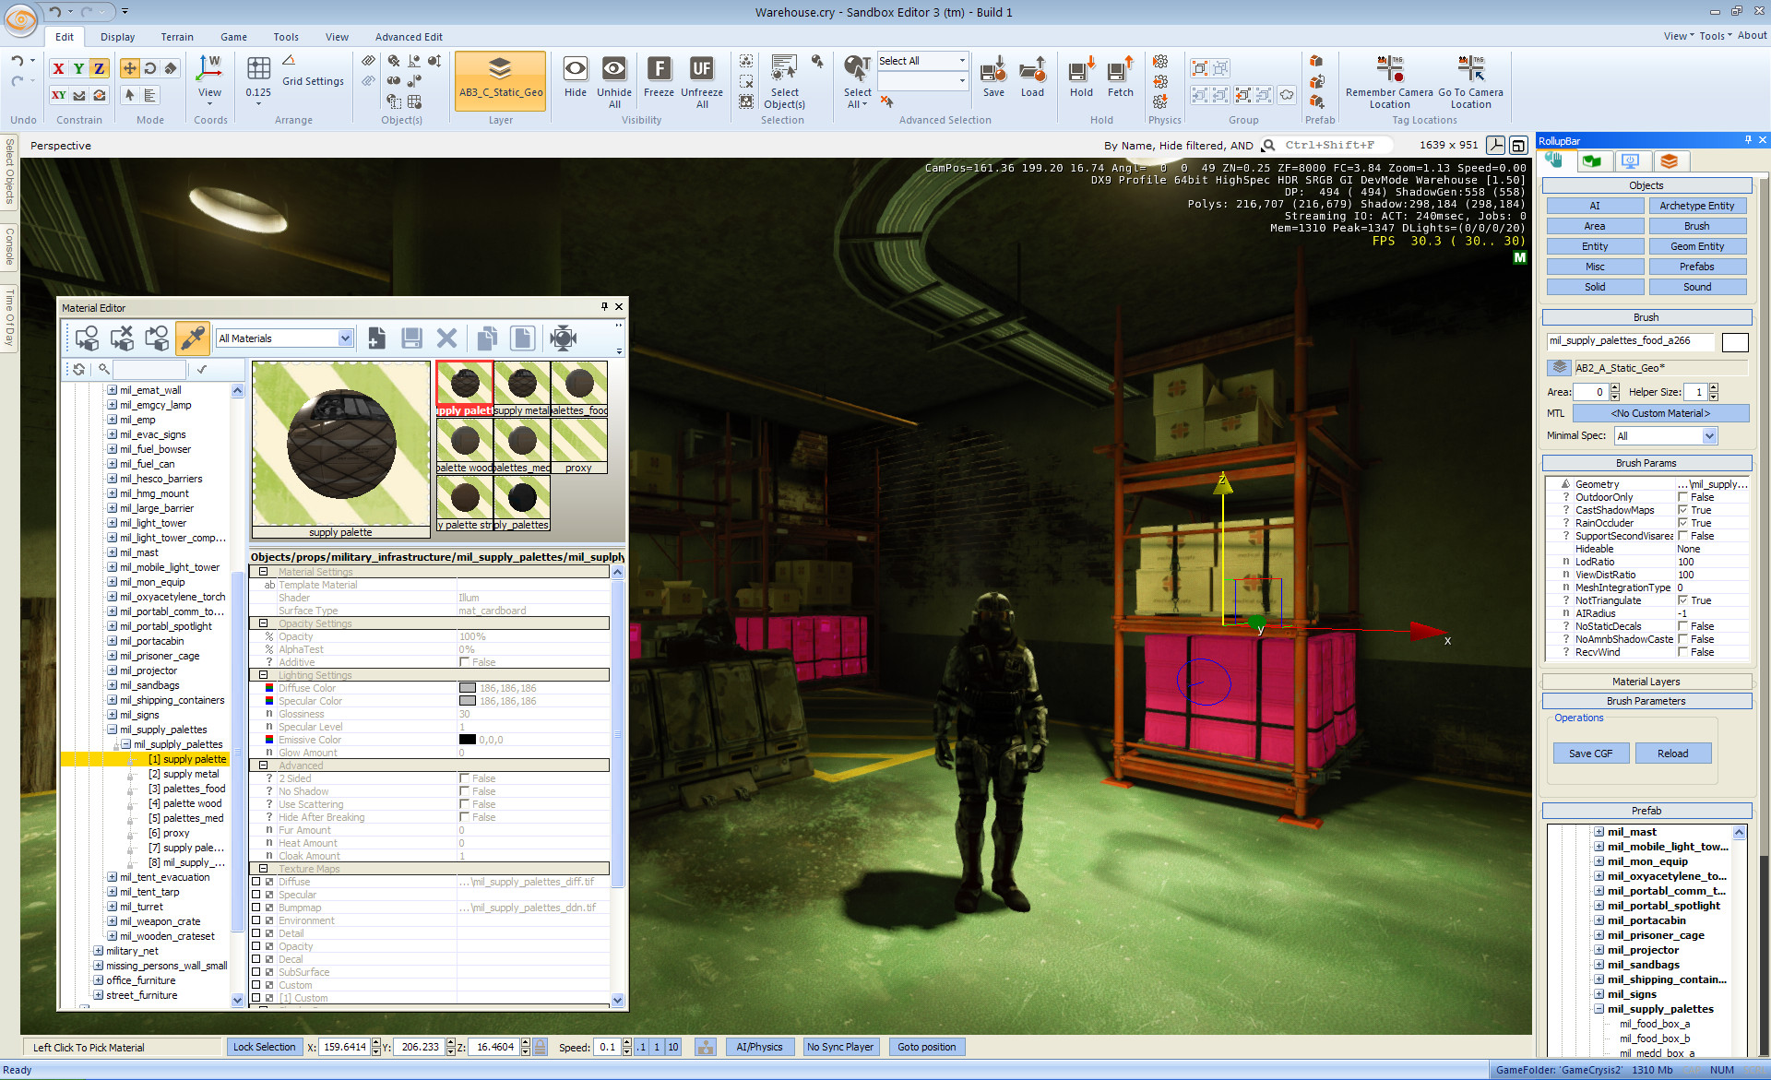Click the Save CGF button
This screenshot has height=1080, width=1771.
point(1590,754)
